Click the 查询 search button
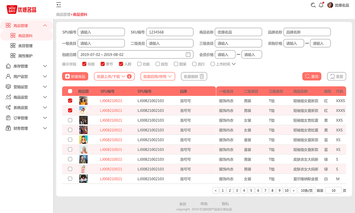 pyautogui.click(x=312, y=76)
